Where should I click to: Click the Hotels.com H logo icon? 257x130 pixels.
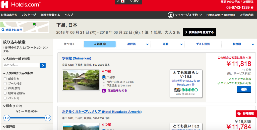tap(5, 5)
